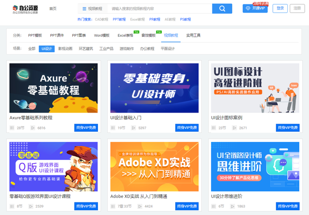309x215 pixels.
Task: Filter scene by 影视动画
Action: 65,49
